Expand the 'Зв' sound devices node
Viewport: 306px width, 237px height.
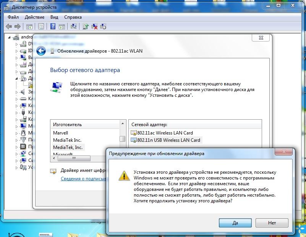pyautogui.click(x=16, y=92)
